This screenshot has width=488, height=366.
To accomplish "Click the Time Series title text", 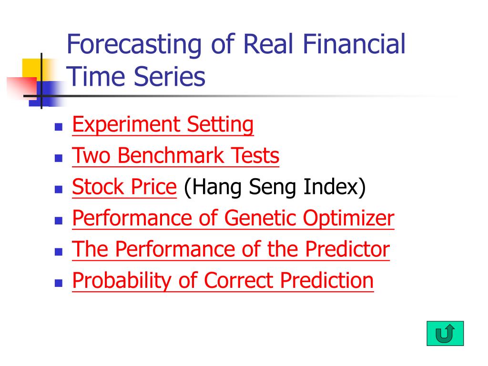I will click(x=136, y=77).
